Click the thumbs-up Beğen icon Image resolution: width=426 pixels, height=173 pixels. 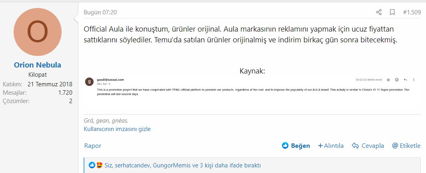pos(285,146)
